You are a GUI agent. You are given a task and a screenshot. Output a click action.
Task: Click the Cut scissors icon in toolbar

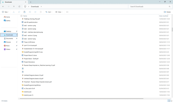[14, 12]
